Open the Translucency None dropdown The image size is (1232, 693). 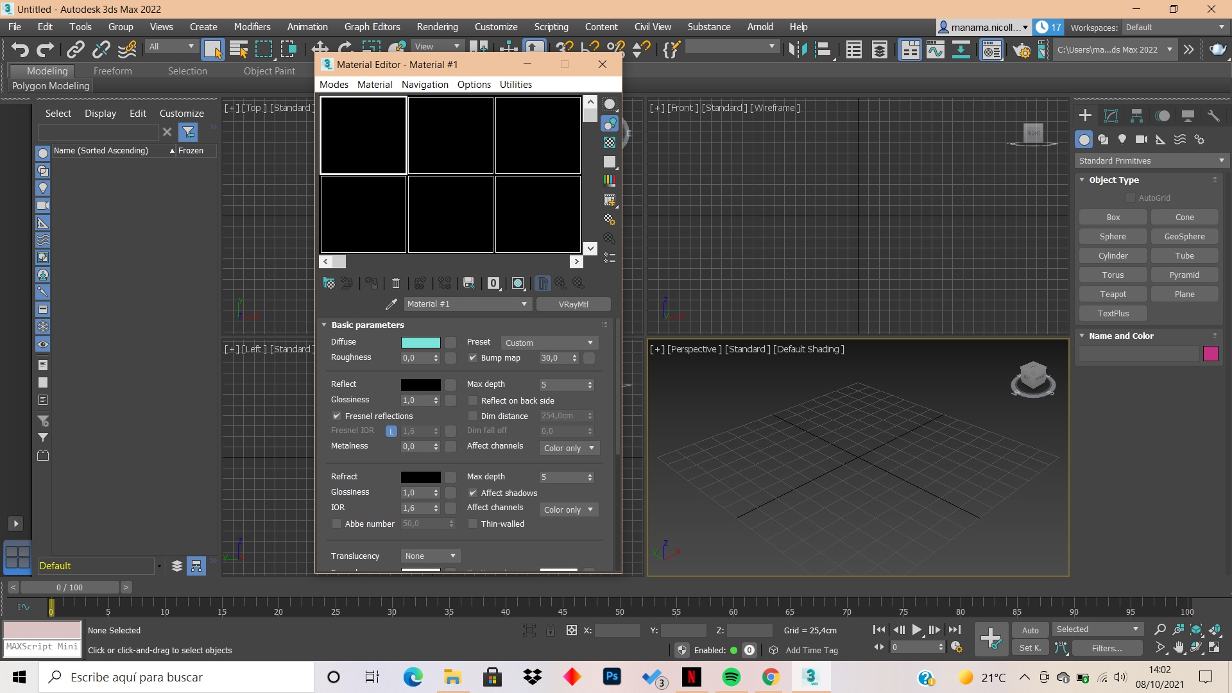tap(430, 556)
